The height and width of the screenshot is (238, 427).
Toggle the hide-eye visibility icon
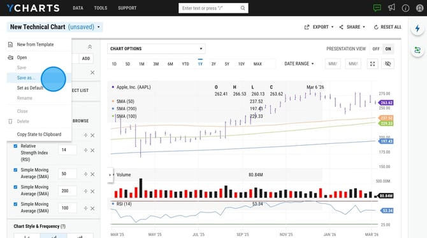pyautogui.click(x=387, y=64)
